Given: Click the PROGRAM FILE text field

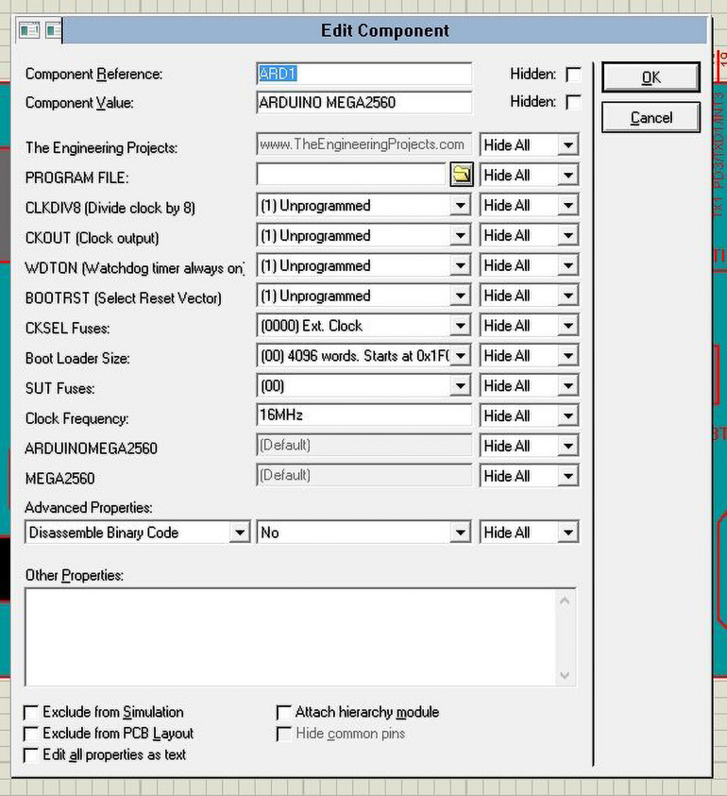Looking at the screenshot, I should tap(350, 175).
